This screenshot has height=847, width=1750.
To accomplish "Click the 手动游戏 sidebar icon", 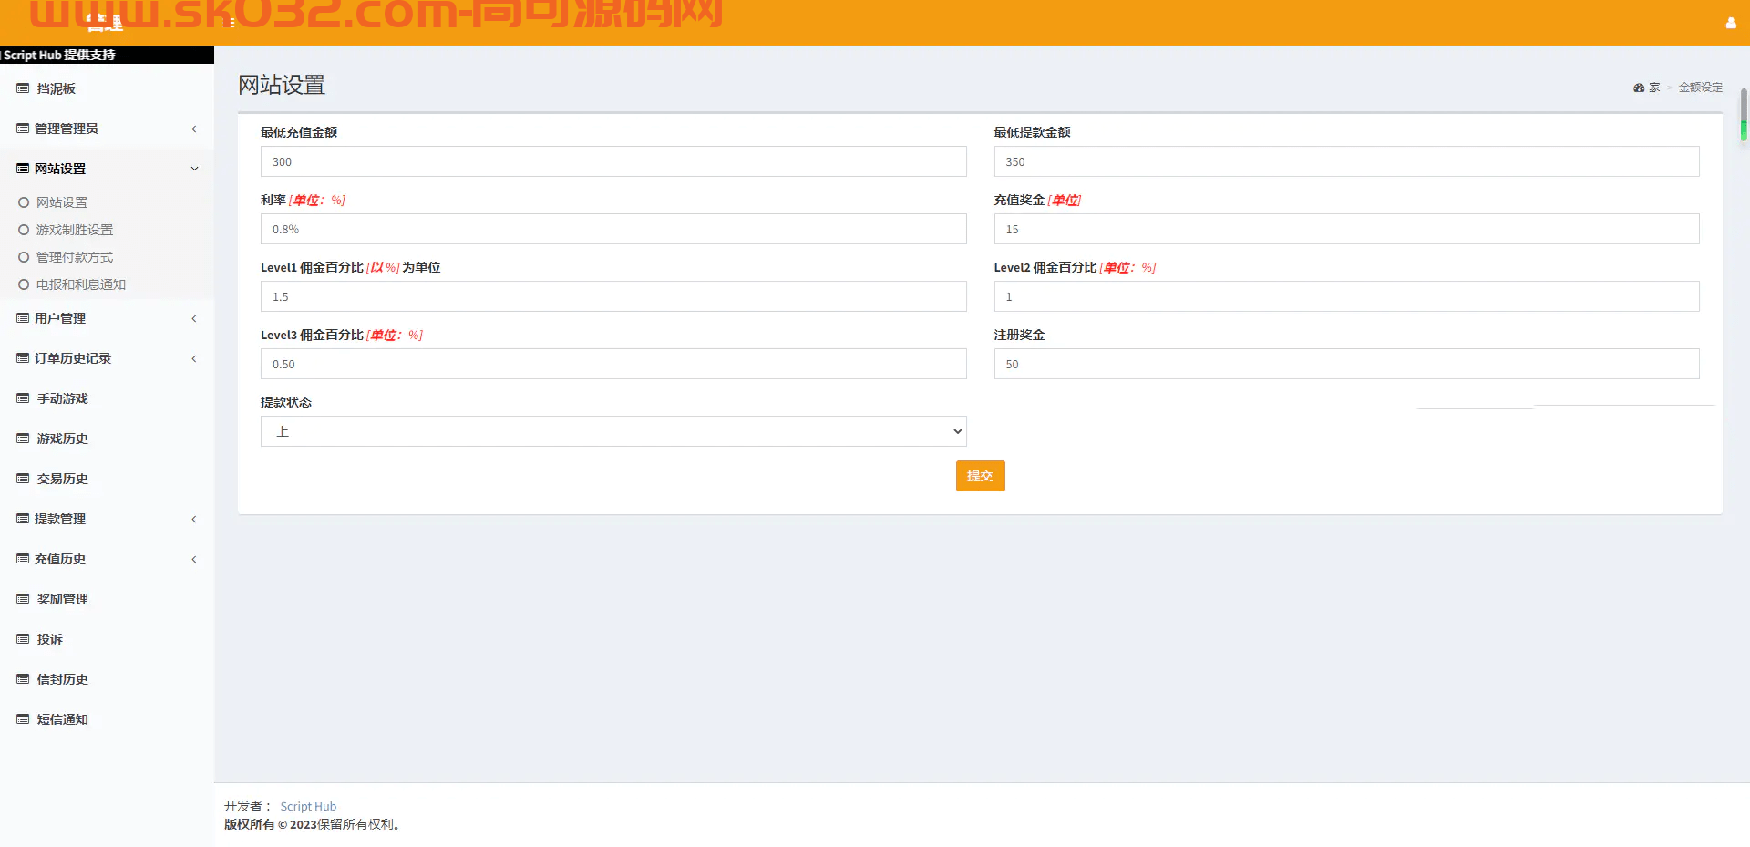I will 23,398.
